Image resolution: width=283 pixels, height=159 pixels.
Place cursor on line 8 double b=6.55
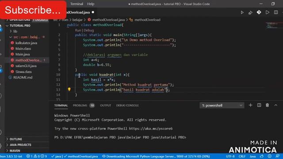pyautogui.click(x=97, y=65)
